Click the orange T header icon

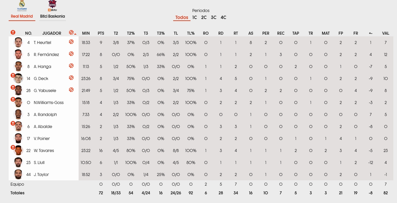point(13,33)
